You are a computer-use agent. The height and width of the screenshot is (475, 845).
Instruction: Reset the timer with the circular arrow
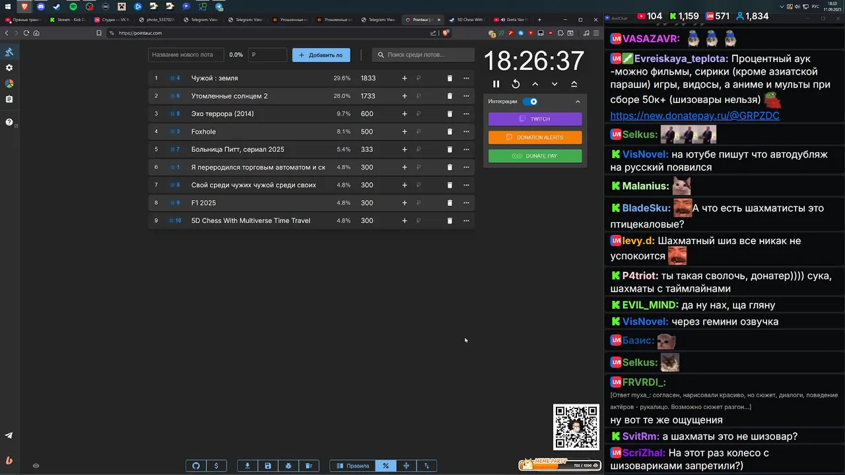point(516,84)
